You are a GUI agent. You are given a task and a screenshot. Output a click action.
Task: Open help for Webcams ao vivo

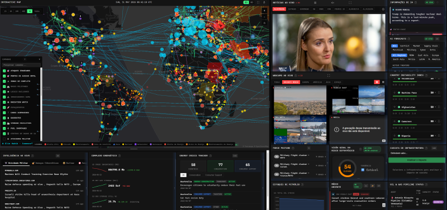(x=296, y=76)
